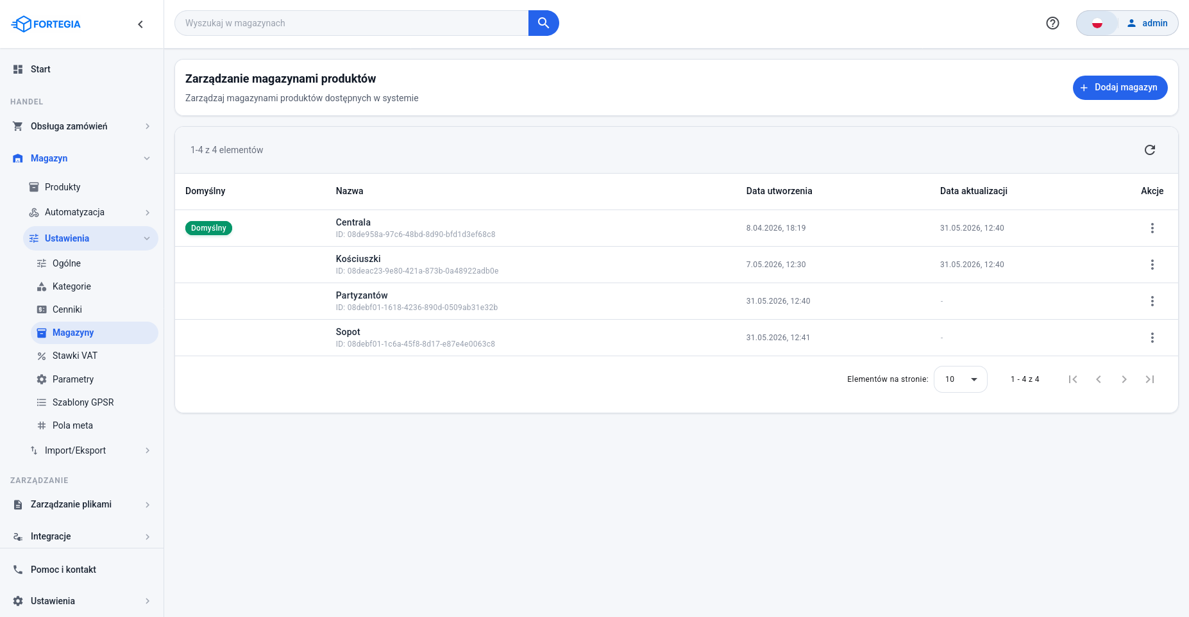Refresh the warehouse list
Image resolution: width=1189 pixels, height=617 pixels.
1150,150
